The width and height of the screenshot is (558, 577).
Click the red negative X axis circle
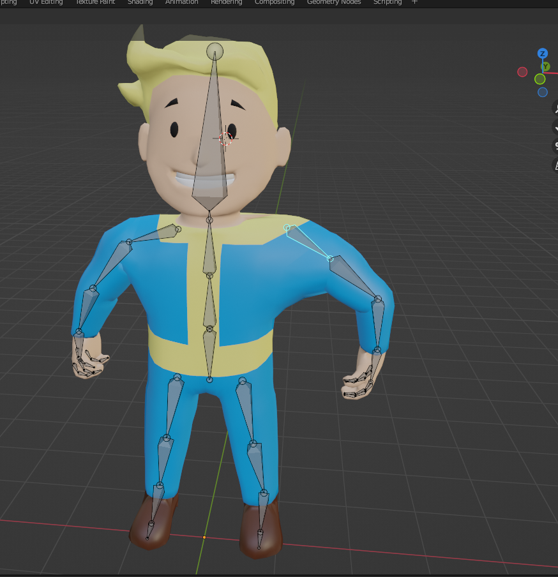pos(522,72)
